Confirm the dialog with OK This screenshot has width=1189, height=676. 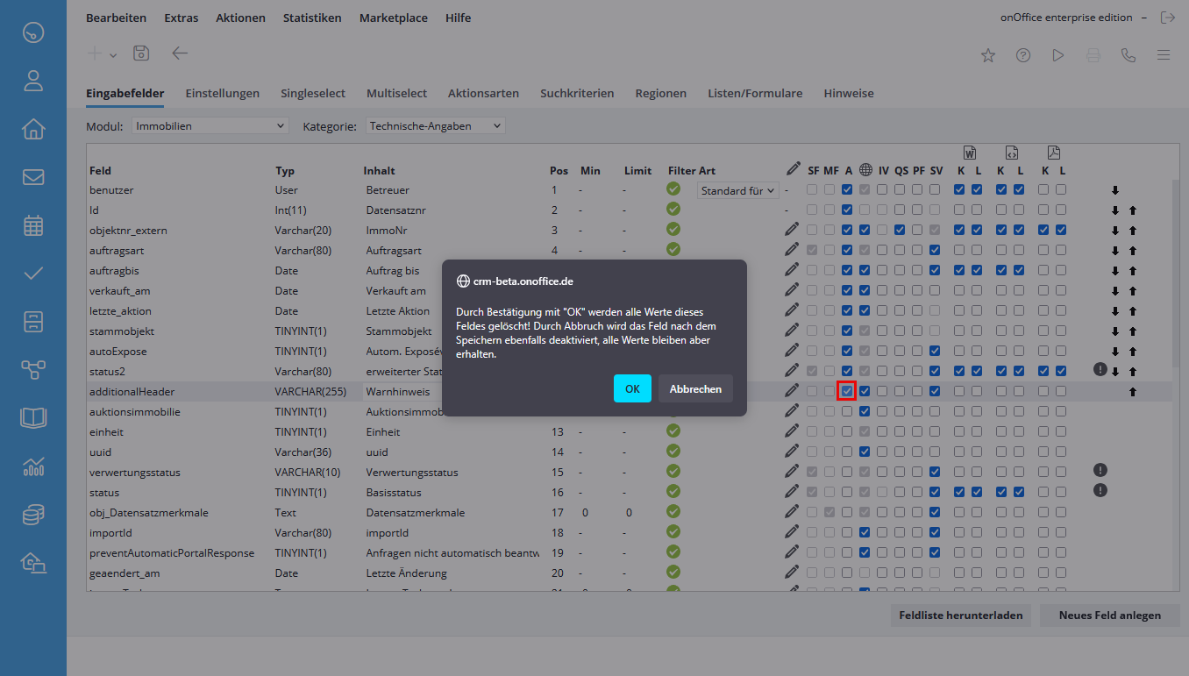coord(632,388)
